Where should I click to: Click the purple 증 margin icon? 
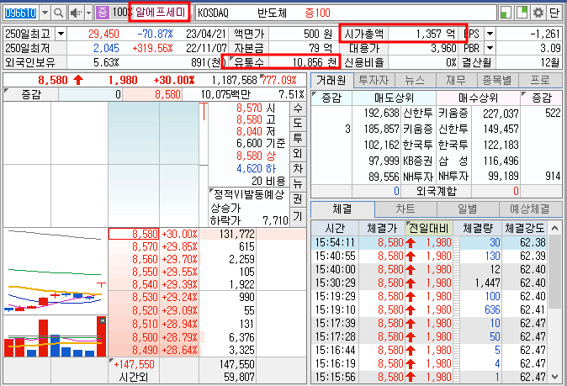coord(103,13)
